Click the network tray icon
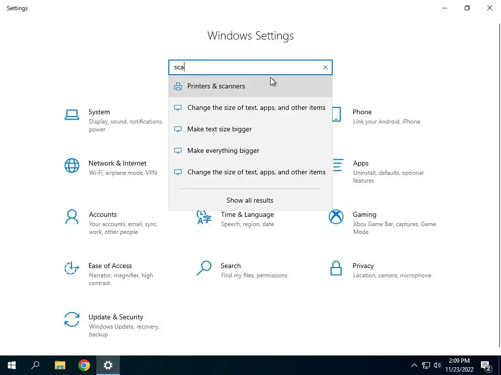The width and height of the screenshot is (501, 375). pyautogui.click(x=426, y=365)
